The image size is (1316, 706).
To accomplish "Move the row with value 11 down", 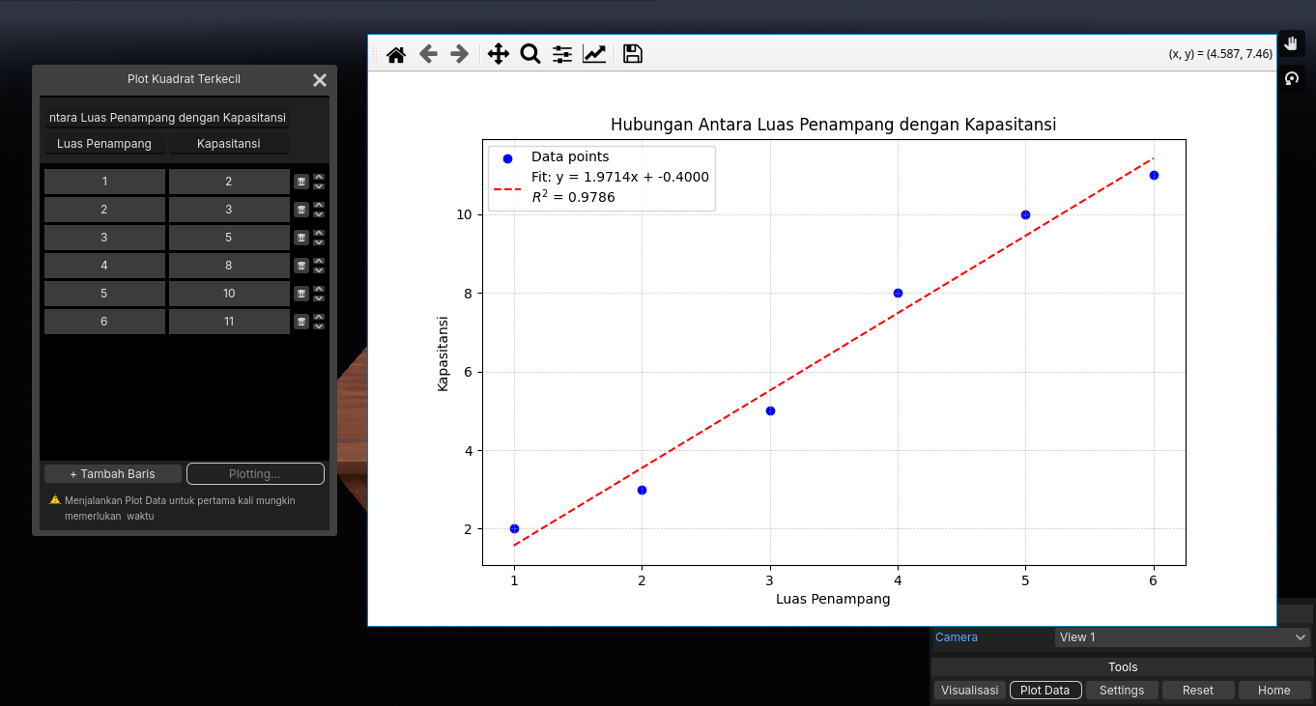I will [x=319, y=326].
